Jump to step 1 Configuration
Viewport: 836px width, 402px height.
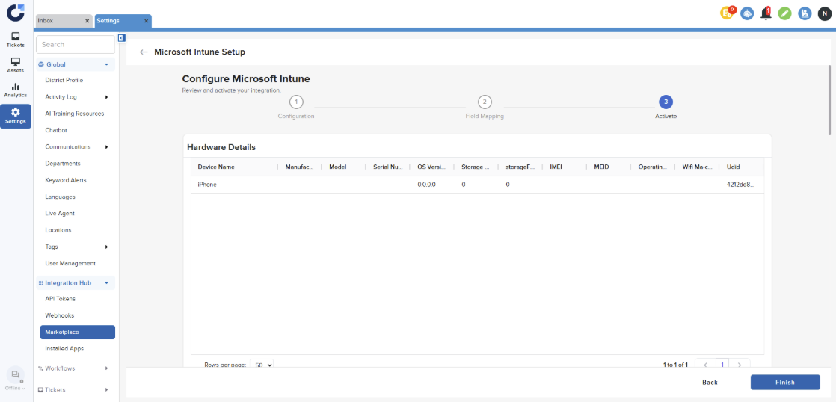(x=296, y=102)
